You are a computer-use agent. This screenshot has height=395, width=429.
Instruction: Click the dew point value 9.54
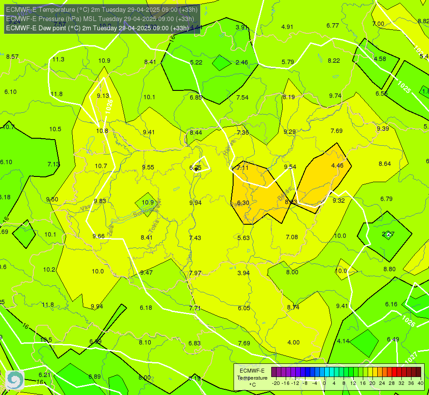coord(290,167)
